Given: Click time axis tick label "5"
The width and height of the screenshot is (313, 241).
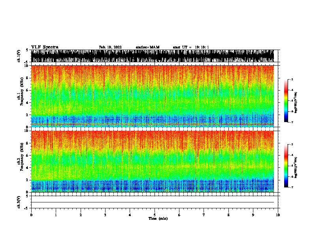Looking at the screenshot, I should pyautogui.click(x=155, y=215).
